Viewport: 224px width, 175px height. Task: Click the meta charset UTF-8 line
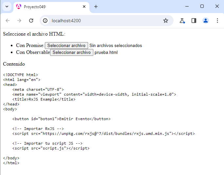pos(38,89)
